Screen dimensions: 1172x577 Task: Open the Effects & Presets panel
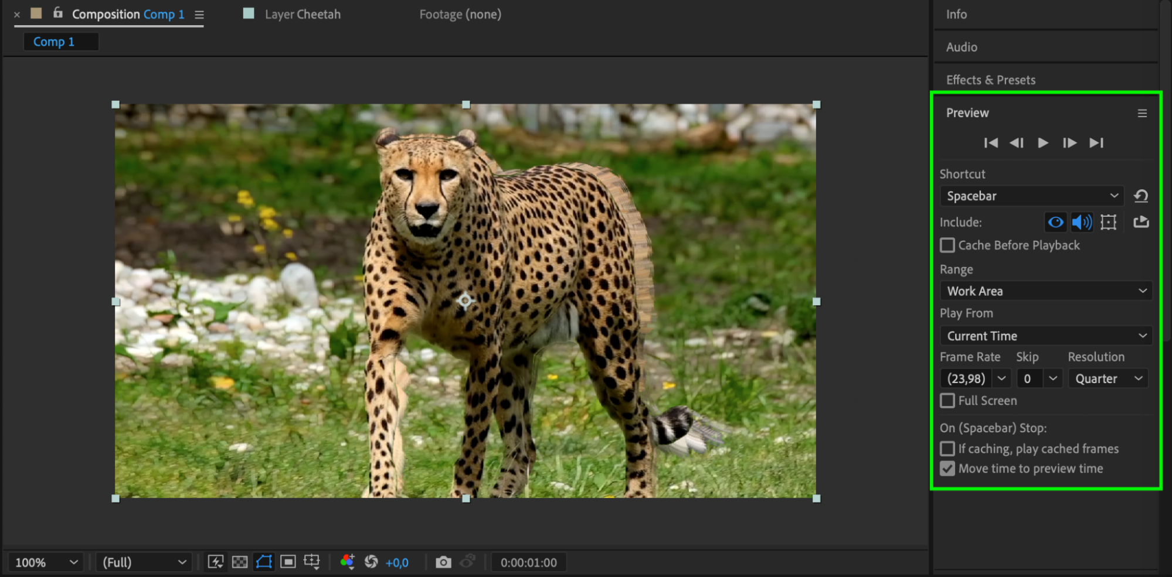(991, 80)
